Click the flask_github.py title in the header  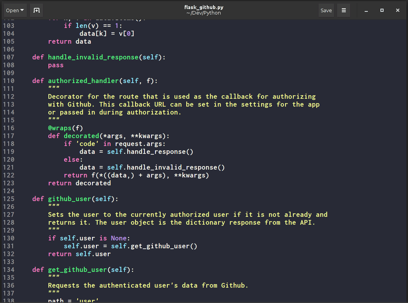(204, 7)
